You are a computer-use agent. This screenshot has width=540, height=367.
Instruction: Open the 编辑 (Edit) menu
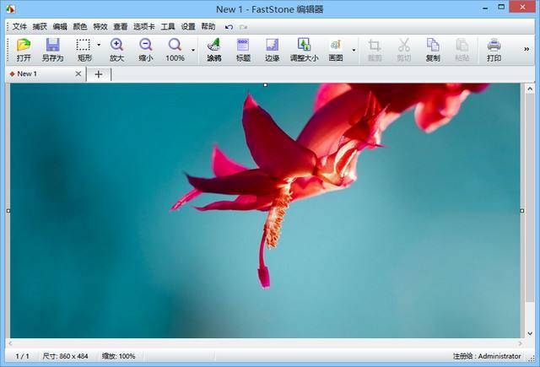click(x=60, y=26)
